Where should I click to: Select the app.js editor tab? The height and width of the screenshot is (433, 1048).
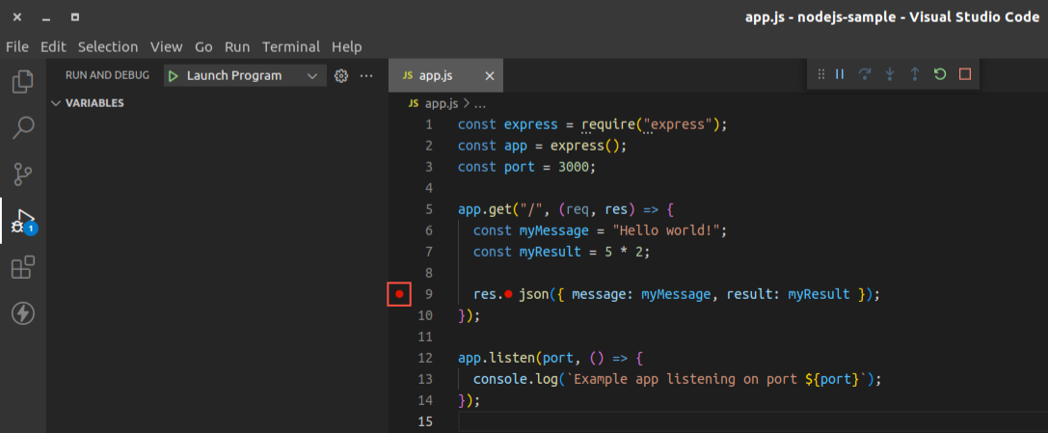click(445, 75)
